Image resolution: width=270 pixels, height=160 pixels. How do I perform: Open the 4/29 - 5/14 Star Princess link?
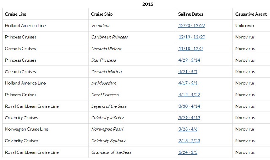[x=189, y=60]
